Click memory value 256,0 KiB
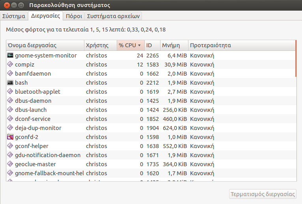Image resolution: width=302 pixels, height=204 pixels. tap(175, 110)
